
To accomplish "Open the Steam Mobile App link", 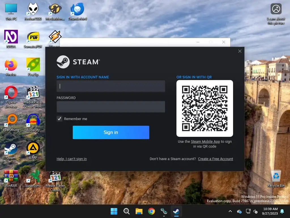I will [205, 141].
